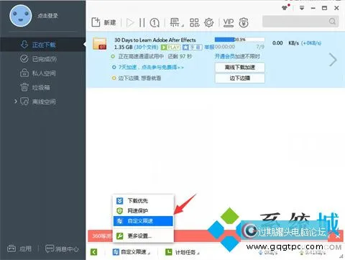Image resolution: width=345 pixels, height=260 pixels.
Task: Select 正在下载 in the sidebar
Action: (42, 45)
